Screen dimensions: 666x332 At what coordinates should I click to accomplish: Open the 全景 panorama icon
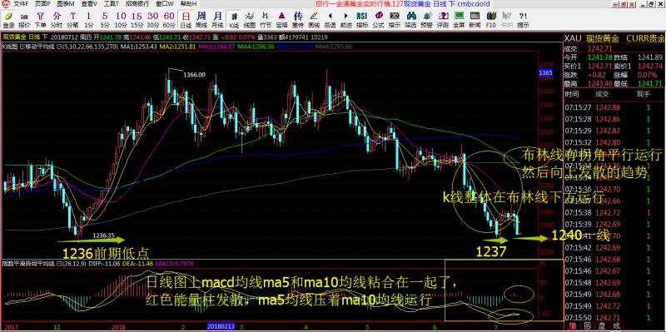click(459, 19)
